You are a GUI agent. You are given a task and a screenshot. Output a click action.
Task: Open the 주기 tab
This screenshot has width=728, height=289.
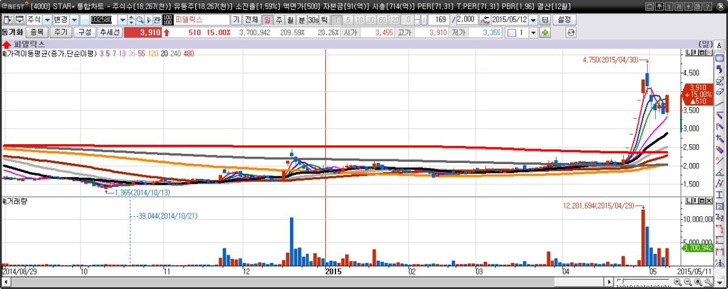click(x=61, y=32)
